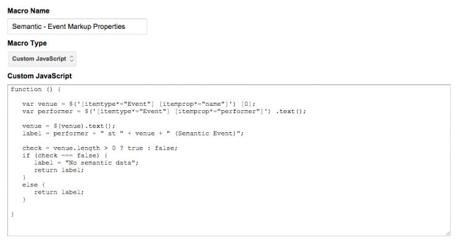Open the Macro Type dropdown

[42, 59]
